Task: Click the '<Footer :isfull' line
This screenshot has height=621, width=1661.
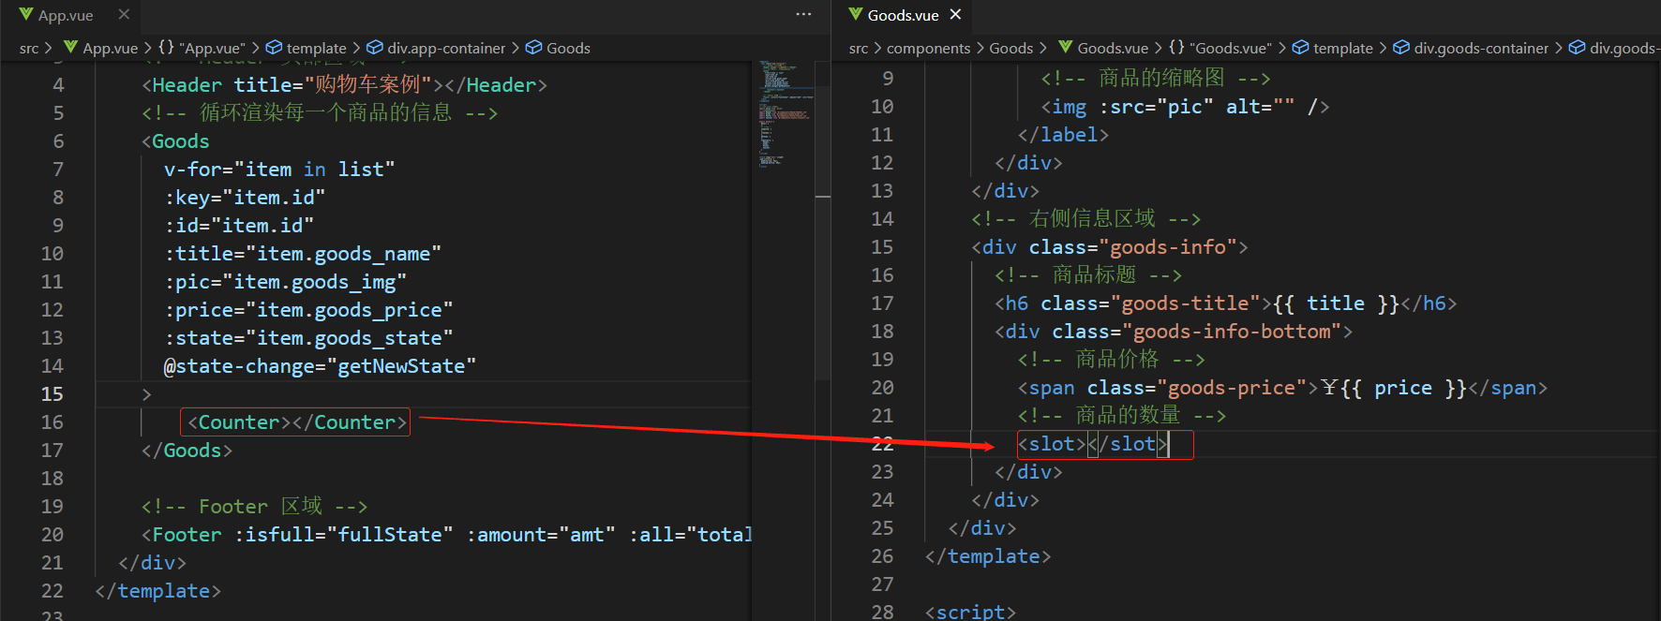Action: (446, 535)
